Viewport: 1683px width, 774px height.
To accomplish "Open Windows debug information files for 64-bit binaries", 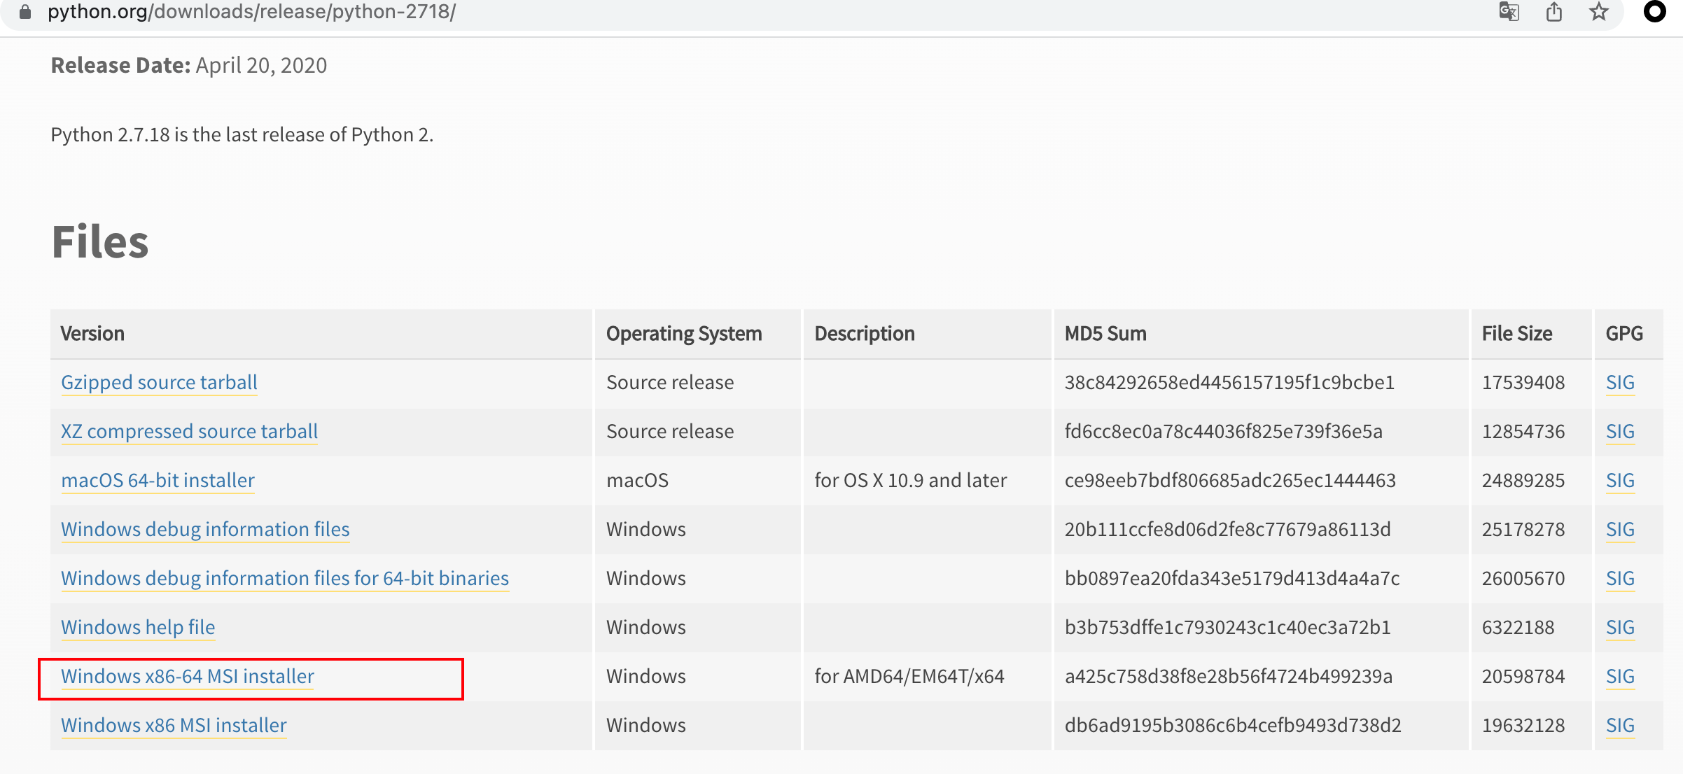I will (285, 578).
